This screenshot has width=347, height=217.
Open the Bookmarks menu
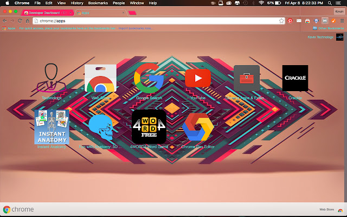[98, 3]
